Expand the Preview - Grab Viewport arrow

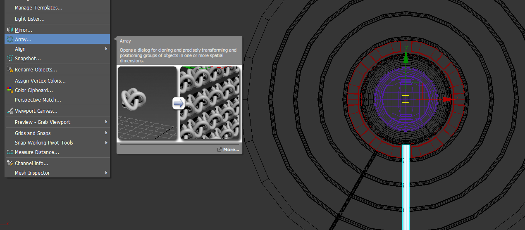pos(106,122)
